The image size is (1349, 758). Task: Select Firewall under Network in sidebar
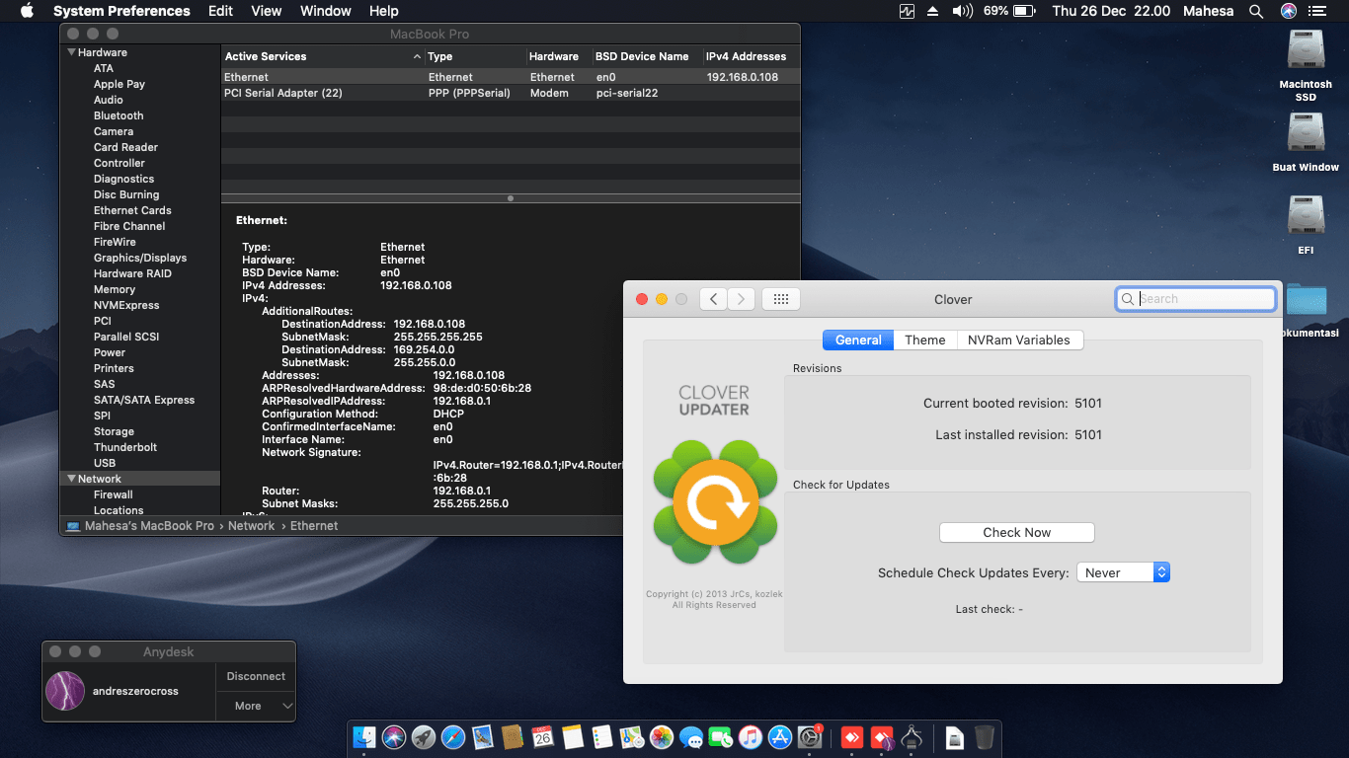(x=114, y=494)
